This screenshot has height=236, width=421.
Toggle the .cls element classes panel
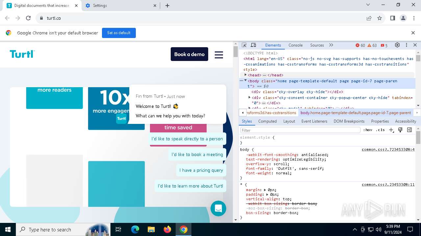380,130
